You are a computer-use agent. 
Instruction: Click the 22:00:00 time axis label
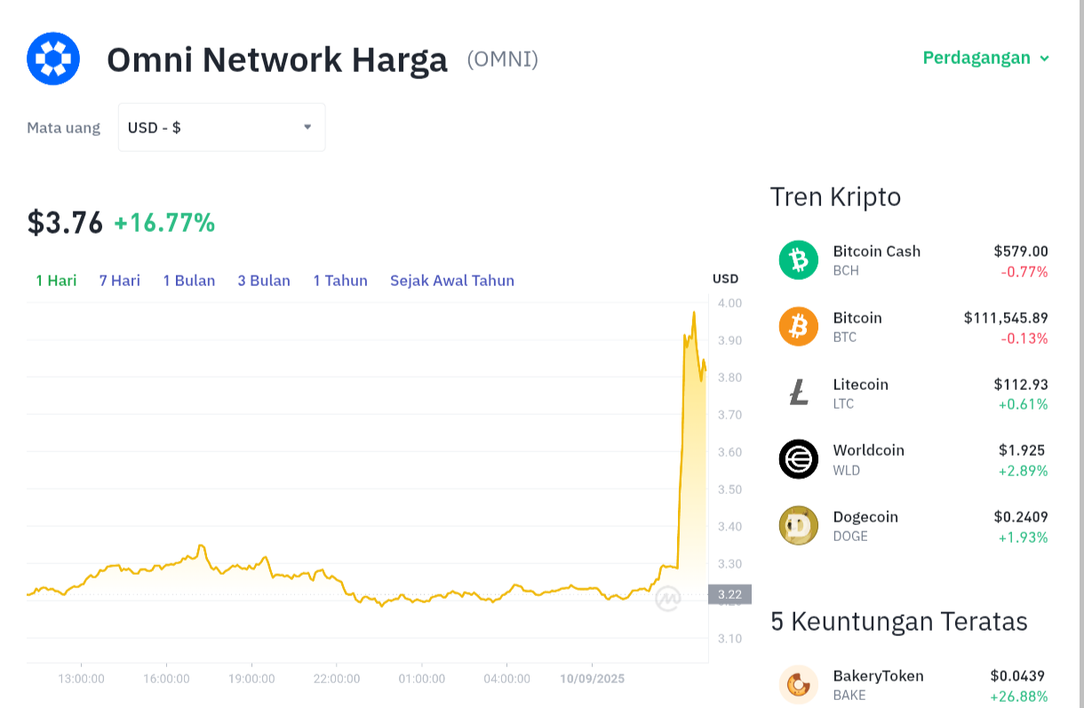point(337,679)
